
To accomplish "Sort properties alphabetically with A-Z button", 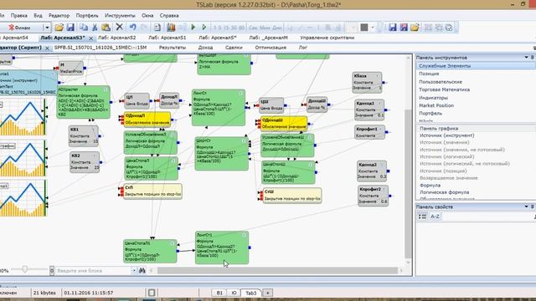I will [435, 217].
